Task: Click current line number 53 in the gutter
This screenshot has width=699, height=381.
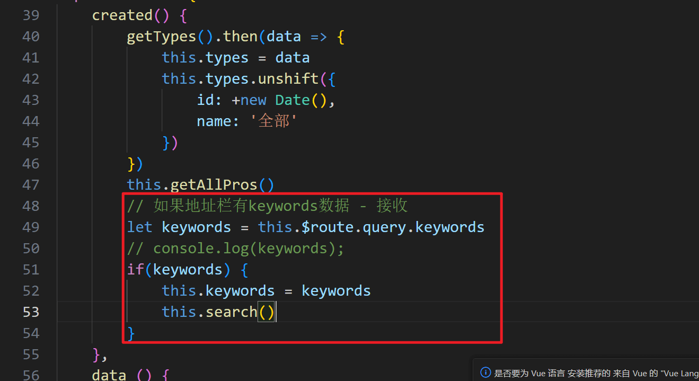Action: pos(31,312)
